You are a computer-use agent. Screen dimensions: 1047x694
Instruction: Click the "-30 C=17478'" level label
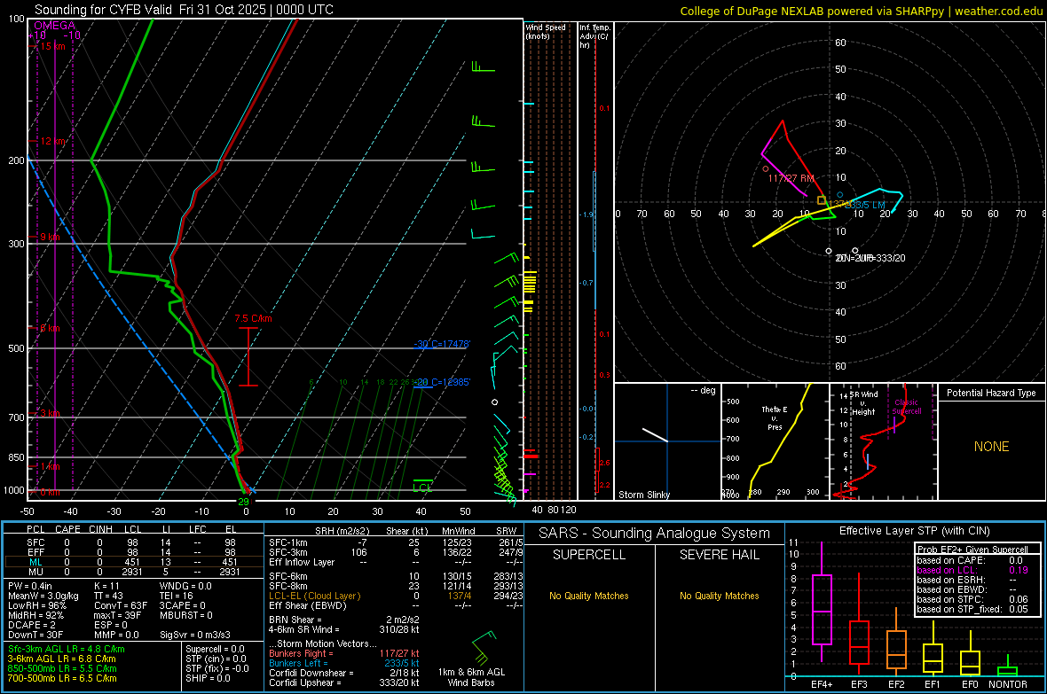pos(442,344)
